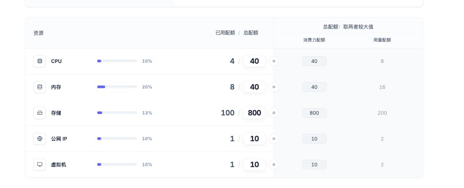Click the equals icon in 内存 row
Image resolution: width=464 pixels, height=188 pixels.
[x=274, y=87]
